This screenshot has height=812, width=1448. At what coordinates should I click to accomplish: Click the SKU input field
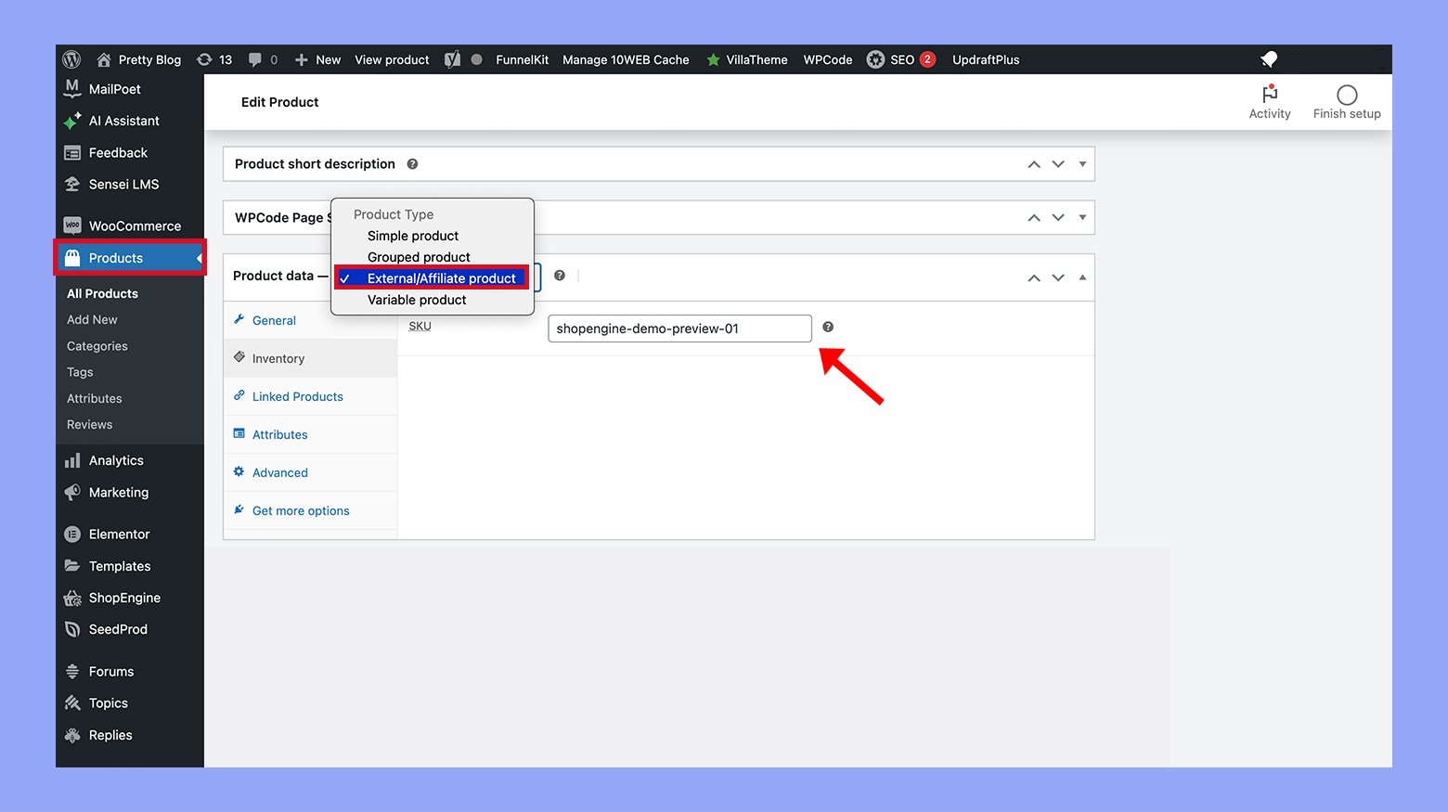tap(679, 328)
